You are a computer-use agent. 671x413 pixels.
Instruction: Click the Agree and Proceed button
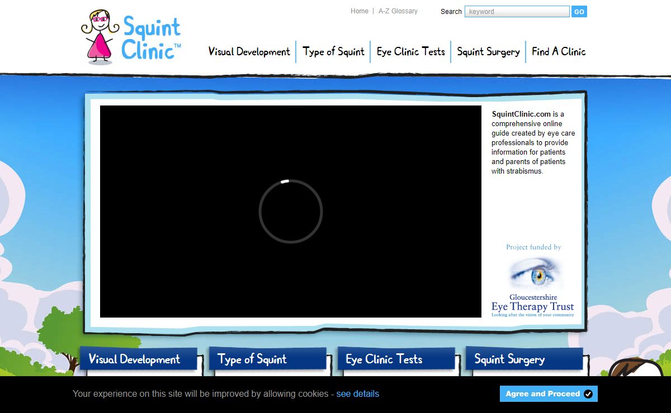(549, 394)
